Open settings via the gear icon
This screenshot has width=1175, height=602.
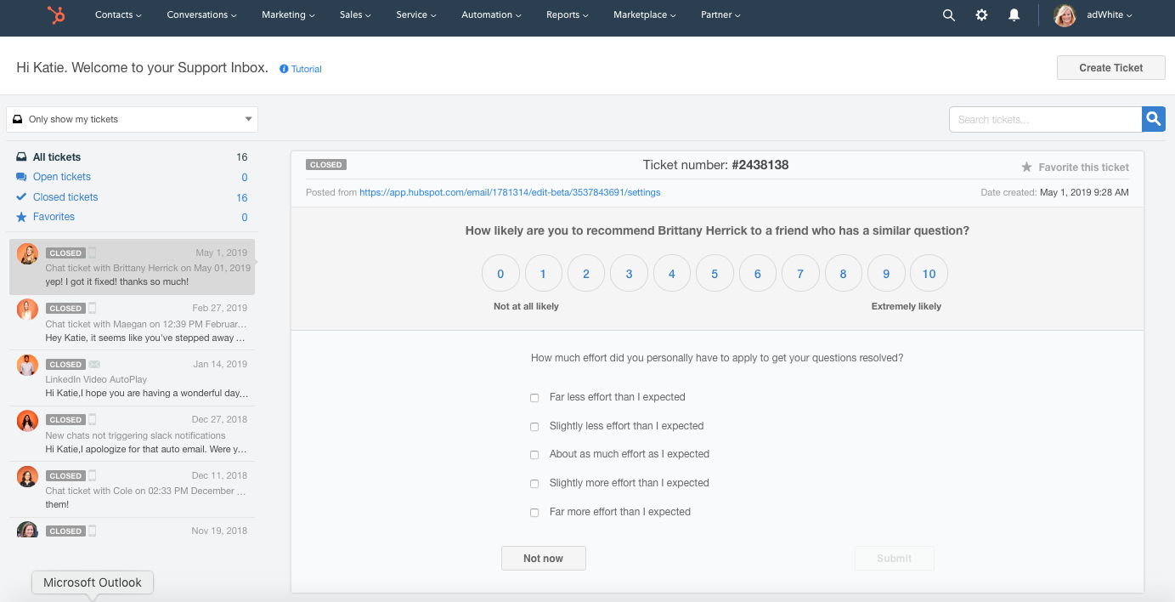981,15
